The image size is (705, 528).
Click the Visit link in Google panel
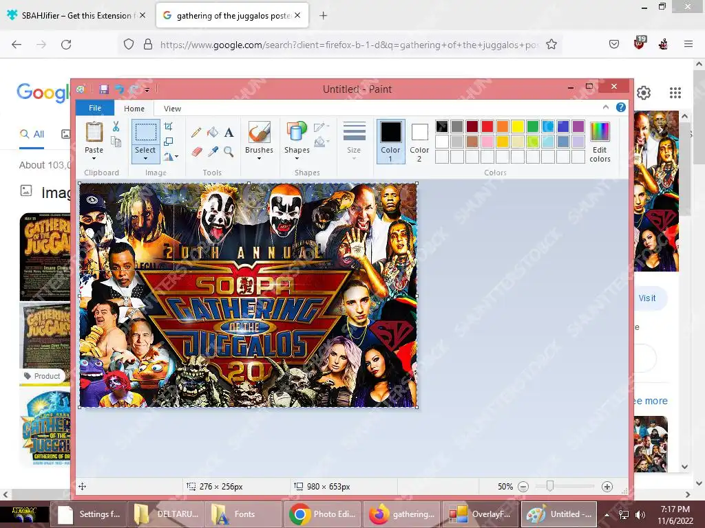point(647,298)
